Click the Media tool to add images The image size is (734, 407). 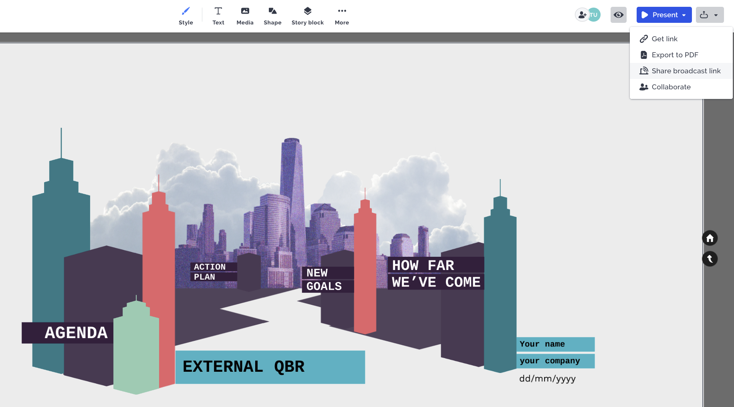click(x=245, y=15)
